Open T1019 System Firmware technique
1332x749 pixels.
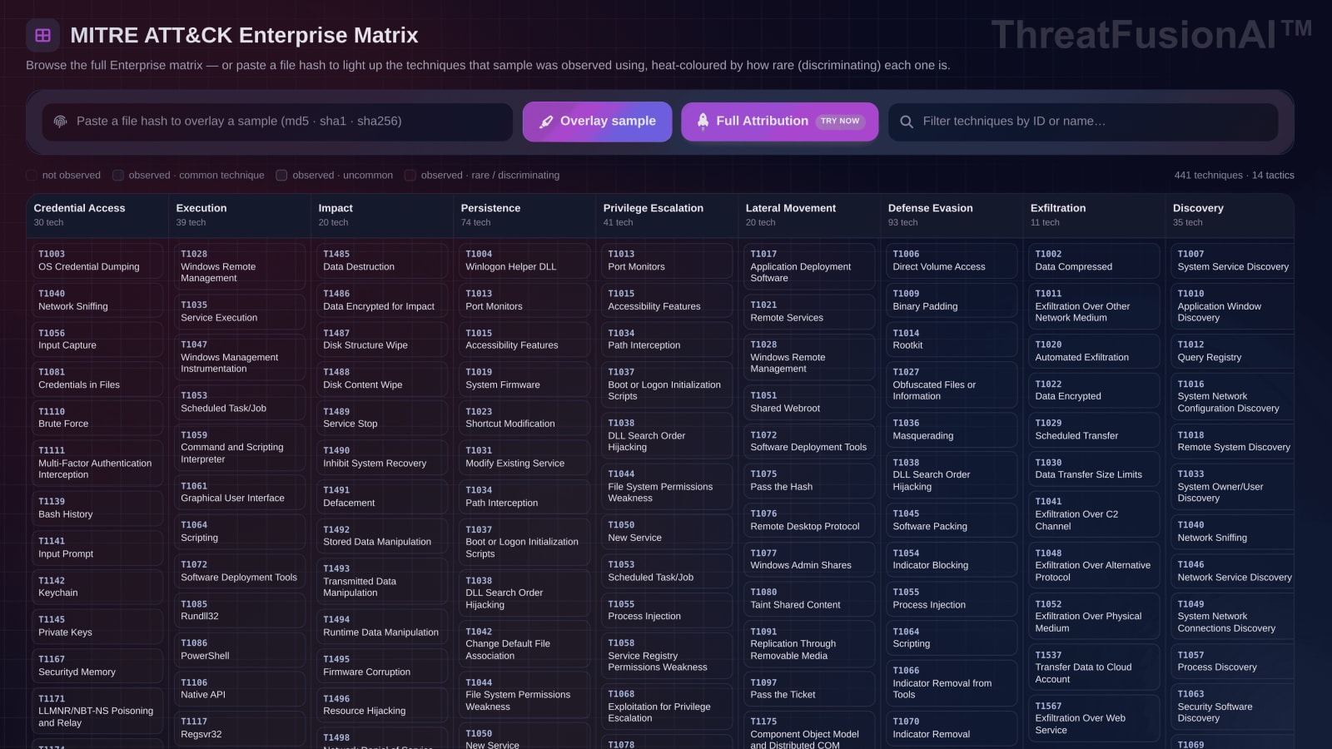(524, 379)
